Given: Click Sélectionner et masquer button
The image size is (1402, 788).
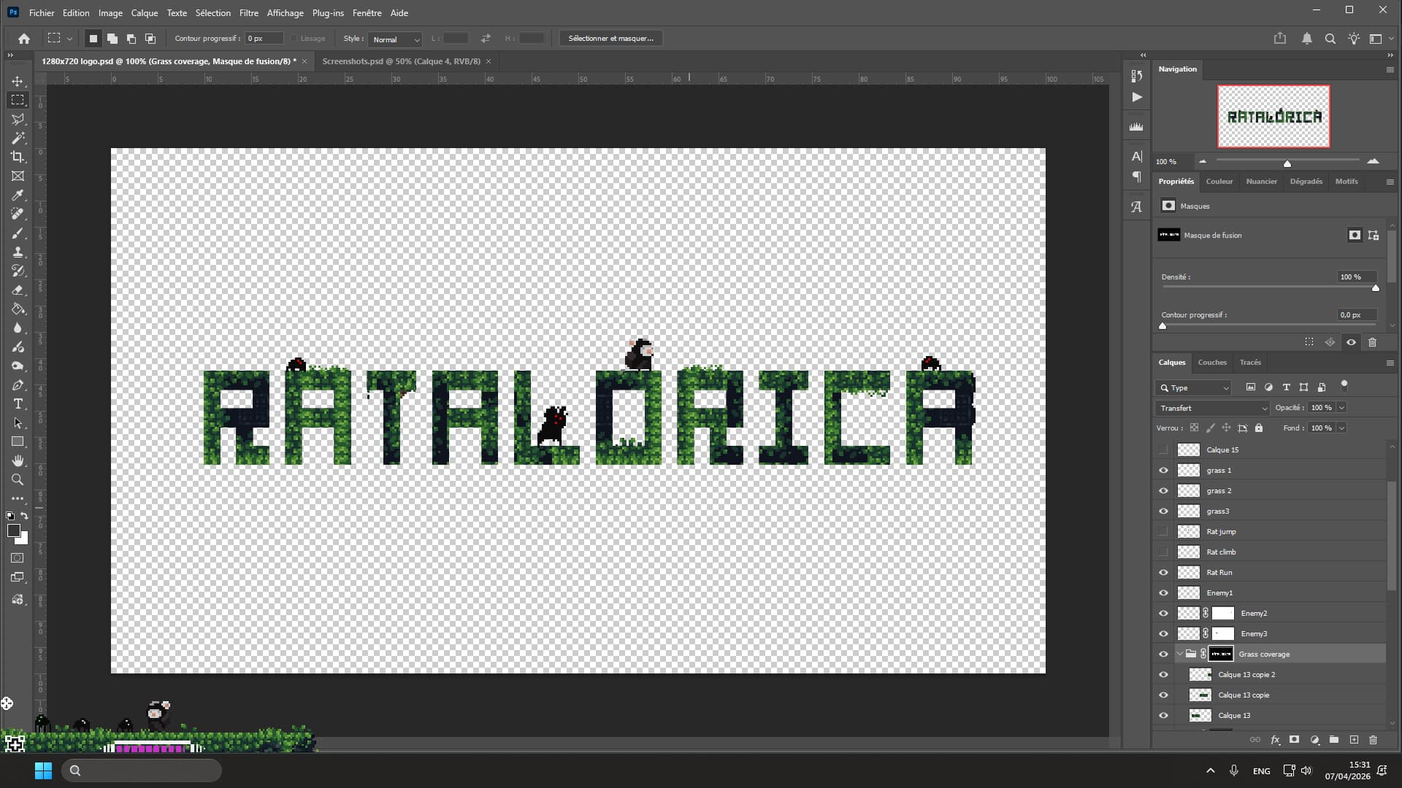Looking at the screenshot, I should (610, 39).
